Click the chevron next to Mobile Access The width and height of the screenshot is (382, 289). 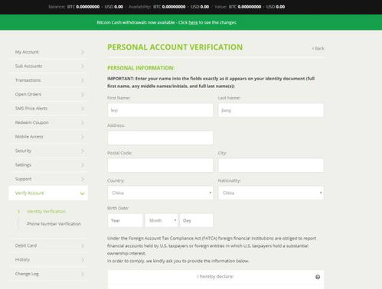click(x=83, y=137)
